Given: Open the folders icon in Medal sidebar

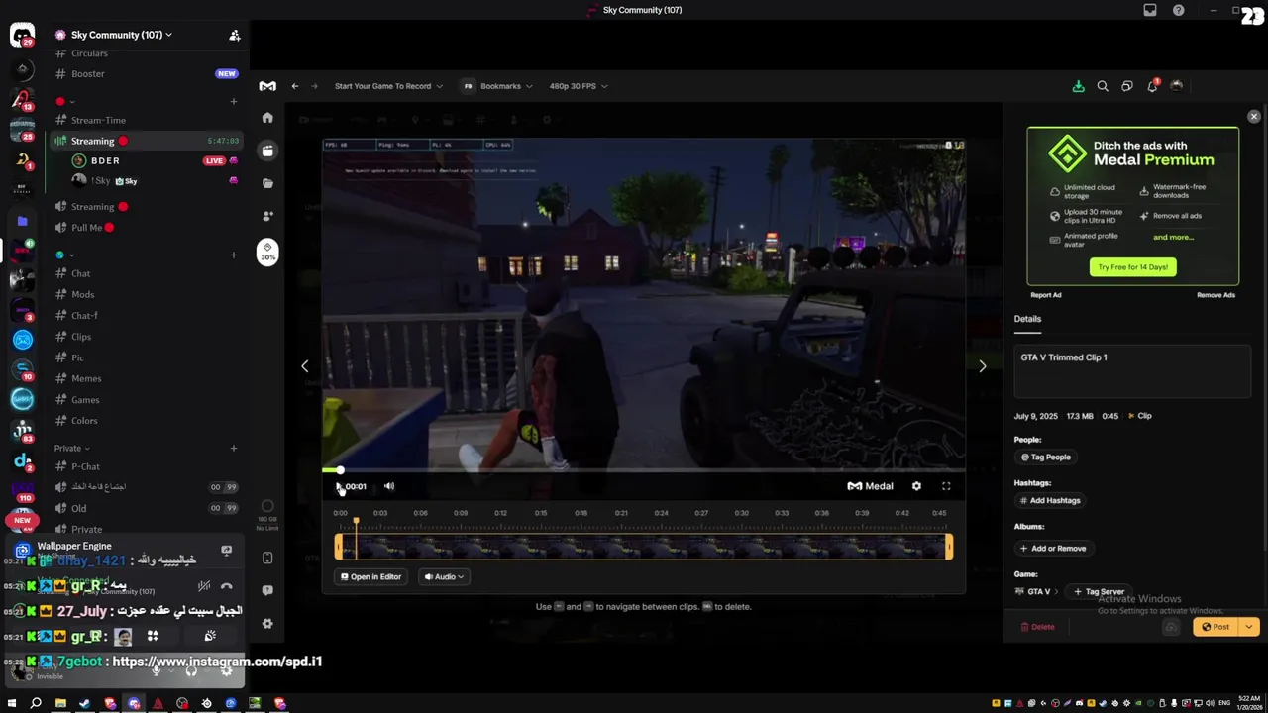Looking at the screenshot, I should click(267, 183).
